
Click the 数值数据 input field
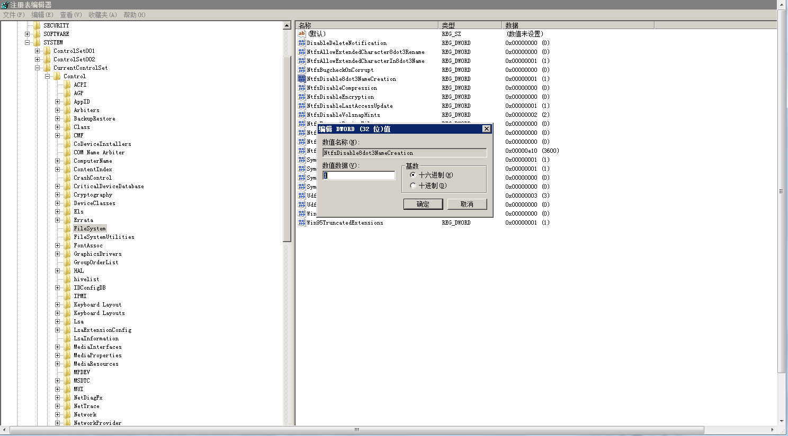(359, 175)
